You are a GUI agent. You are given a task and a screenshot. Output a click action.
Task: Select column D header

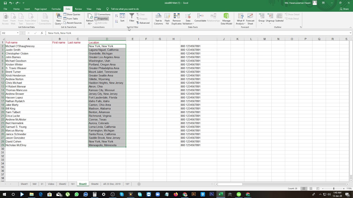(107, 39)
